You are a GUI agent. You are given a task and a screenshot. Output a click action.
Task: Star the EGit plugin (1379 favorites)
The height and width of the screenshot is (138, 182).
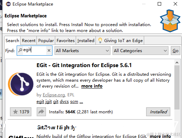(x=20, y=112)
